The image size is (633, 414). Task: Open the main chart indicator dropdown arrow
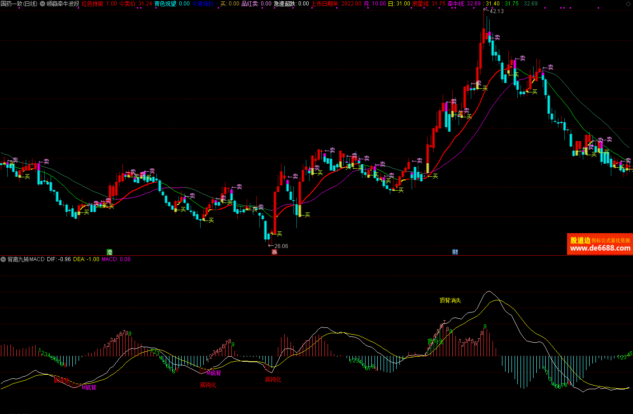[42, 4]
